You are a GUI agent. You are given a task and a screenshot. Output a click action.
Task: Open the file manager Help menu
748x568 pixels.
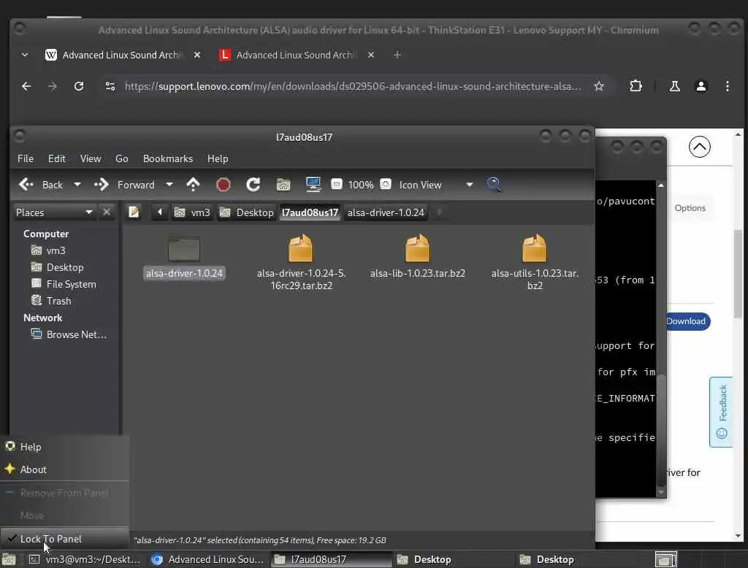click(218, 158)
